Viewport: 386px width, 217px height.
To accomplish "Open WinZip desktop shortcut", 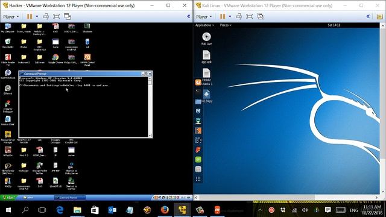I will pos(8,183).
